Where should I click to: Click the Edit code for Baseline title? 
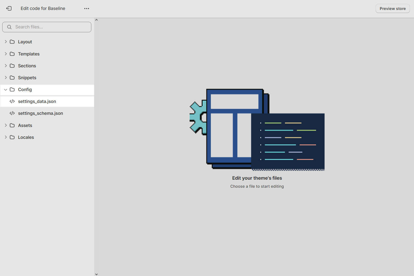(43, 8)
